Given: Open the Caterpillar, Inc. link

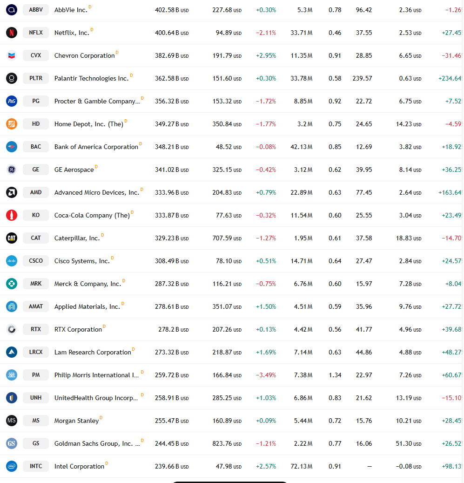Looking at the screenshot, I should point(77,238).
